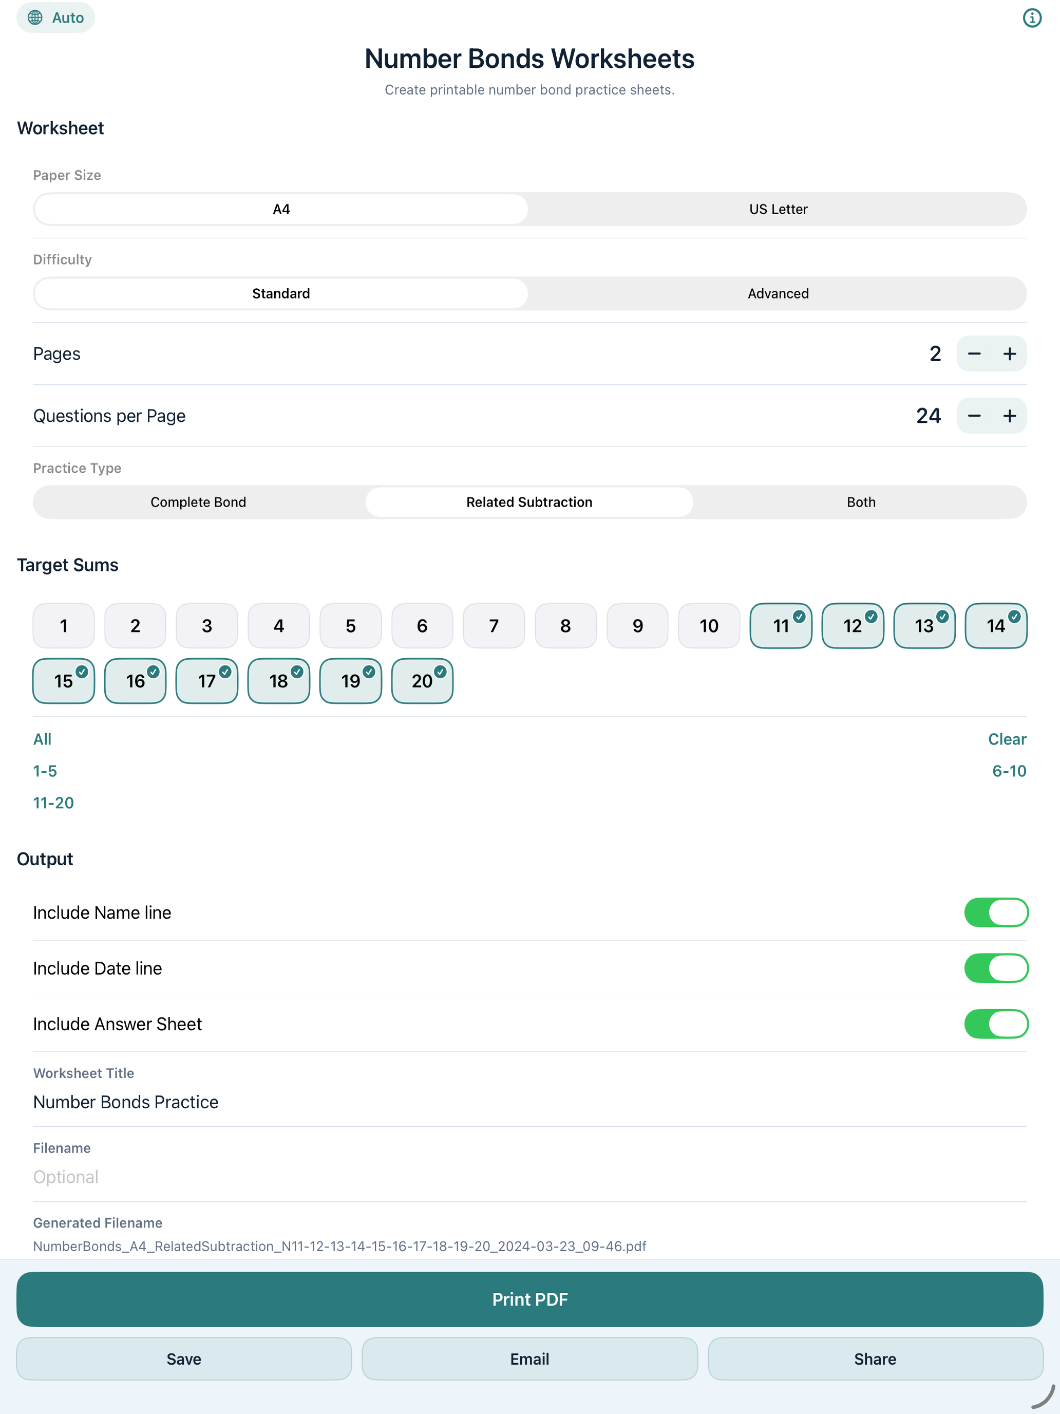The height and width of the screenshot is (1414, 1060).
Task: Select the Complete Bond practice type
Action: coord(198,502)
